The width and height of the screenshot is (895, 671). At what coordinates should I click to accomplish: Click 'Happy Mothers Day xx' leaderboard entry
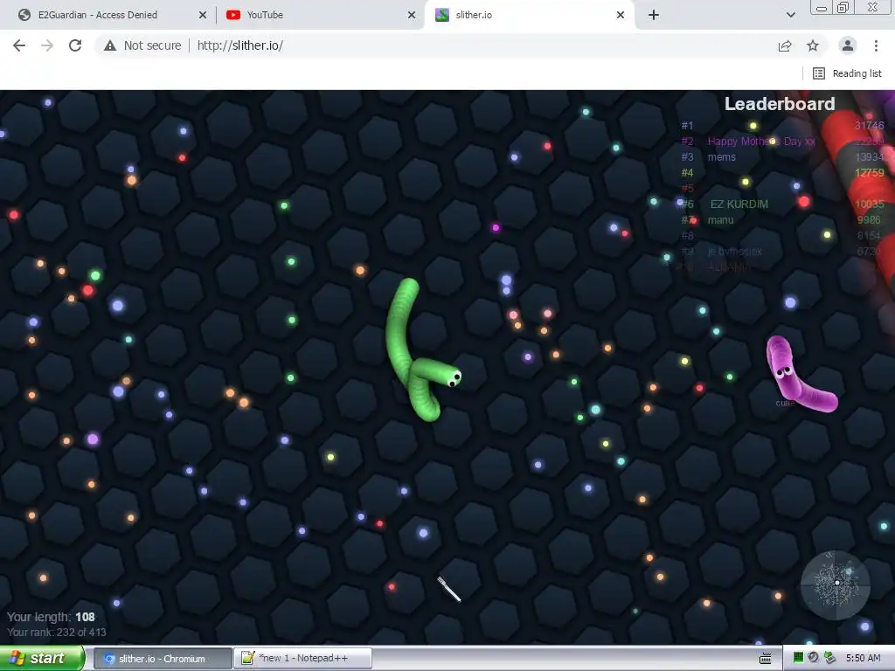click(761, 142)
